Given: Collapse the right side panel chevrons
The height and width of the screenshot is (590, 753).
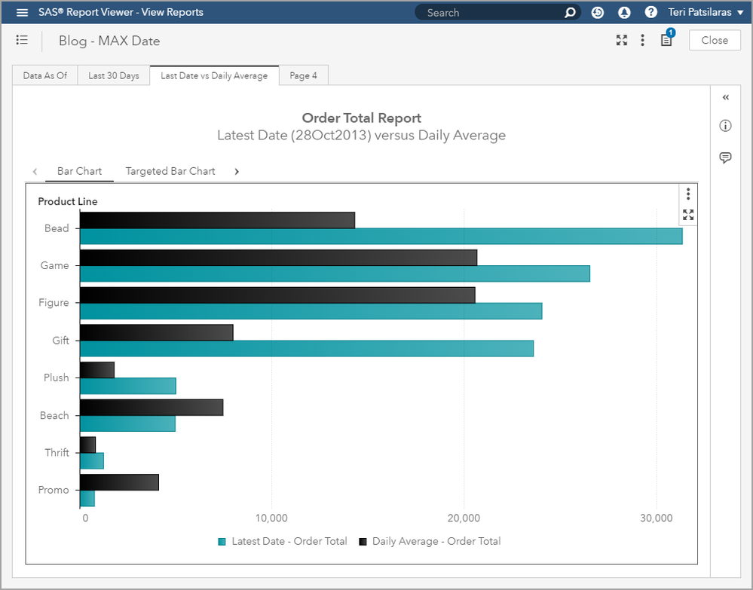Looking at the screenshot, I should click(x=725, y=97).
